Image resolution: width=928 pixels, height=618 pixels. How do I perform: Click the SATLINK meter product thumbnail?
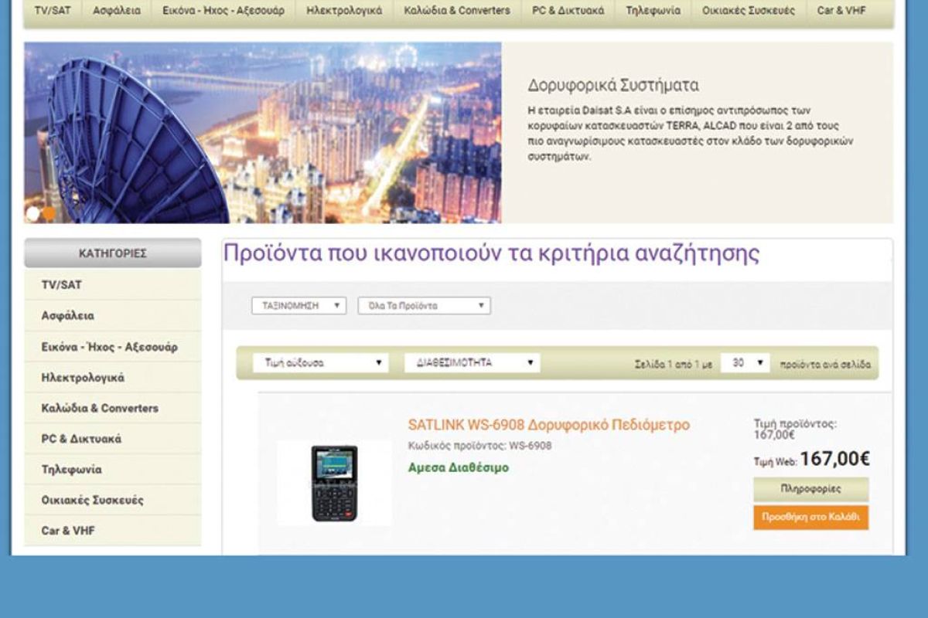pos(334,484)
